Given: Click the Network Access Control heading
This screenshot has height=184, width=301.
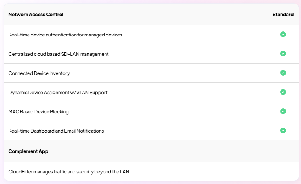Looking at the screenshot, I should coord(36,15).
